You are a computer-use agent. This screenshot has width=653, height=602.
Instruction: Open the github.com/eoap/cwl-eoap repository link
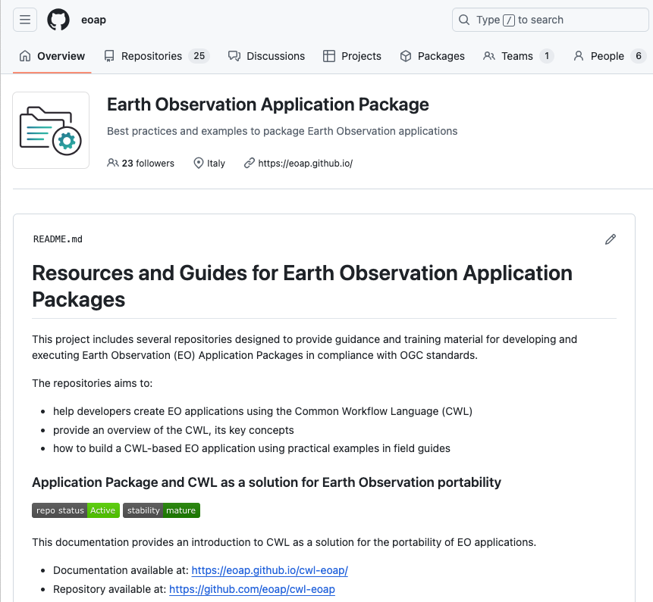pos(252,589)
